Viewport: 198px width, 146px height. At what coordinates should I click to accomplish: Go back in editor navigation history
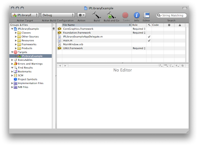(60, 66)
